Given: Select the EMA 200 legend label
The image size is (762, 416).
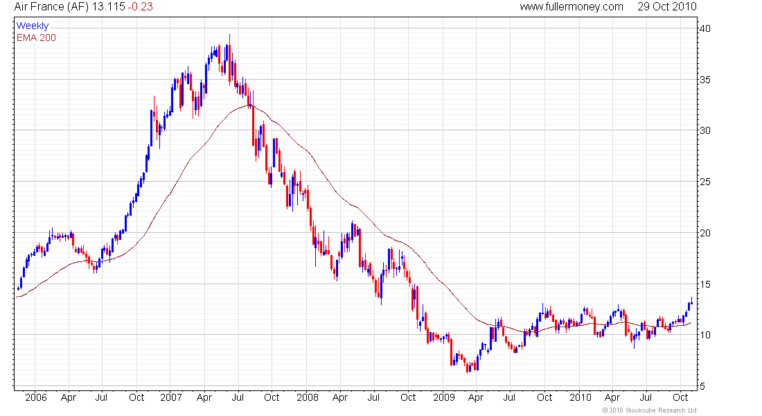Looking at the screenshot, I should click(x=36, y=37).
